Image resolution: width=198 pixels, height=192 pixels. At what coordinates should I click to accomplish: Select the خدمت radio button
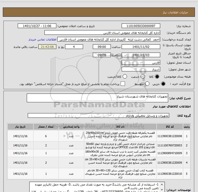pyautogui.click(x=143, y=77)
